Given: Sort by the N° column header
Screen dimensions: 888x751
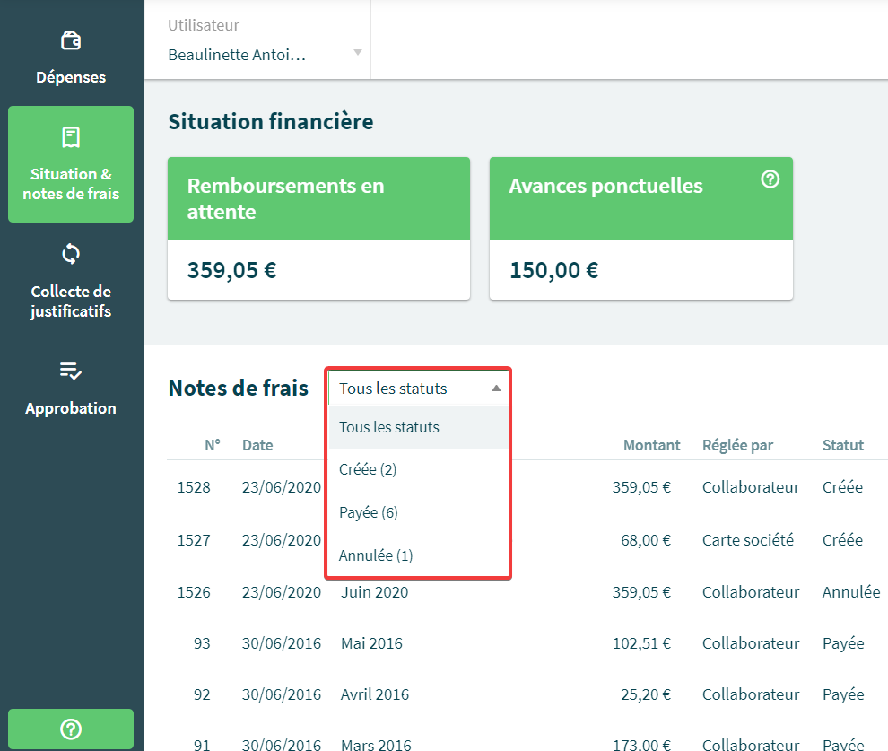Looking at the screenshot, I should pyautogui.click(x=213, y=445).
